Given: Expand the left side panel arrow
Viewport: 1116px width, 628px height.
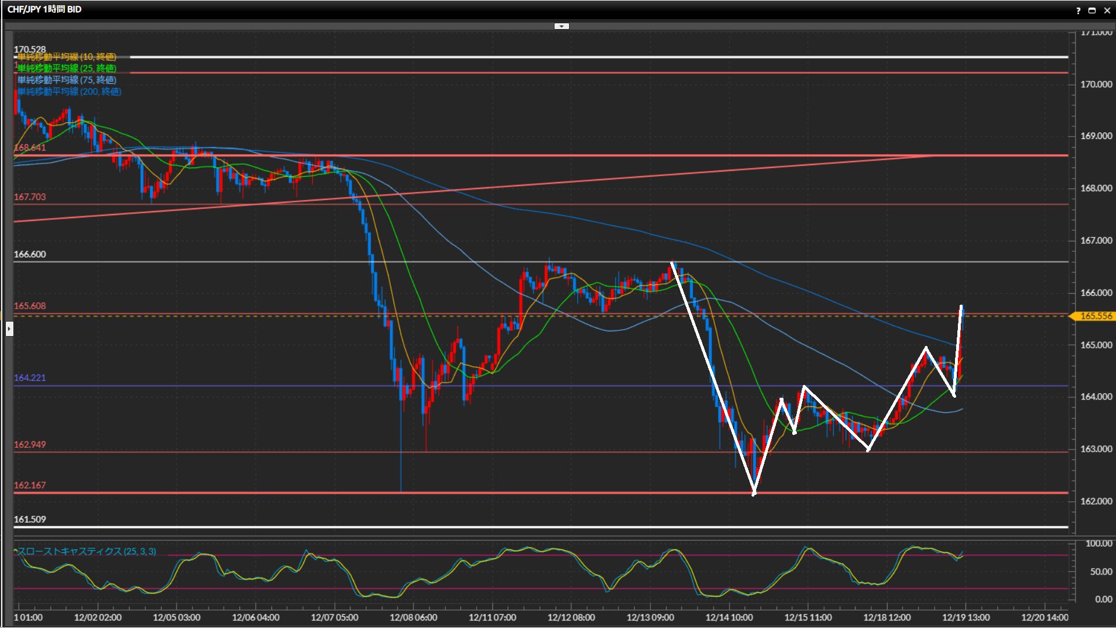Looking at the screenshot, I should [9, 329].
